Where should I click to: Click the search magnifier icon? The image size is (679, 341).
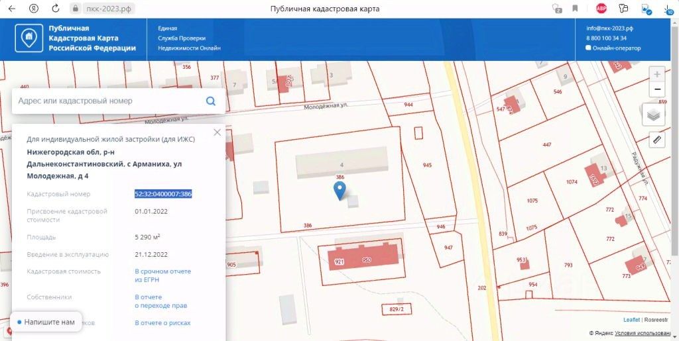(211, 101)
